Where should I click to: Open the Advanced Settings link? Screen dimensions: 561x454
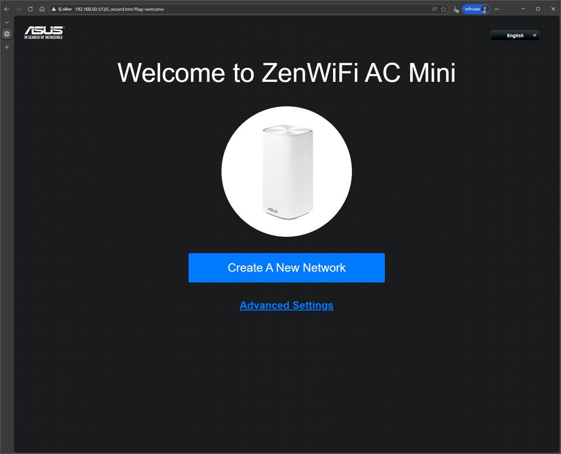(x=286, y=305)
